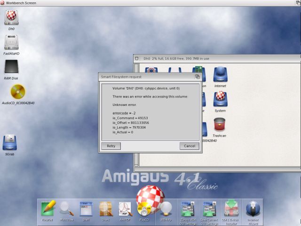Launch NotePad from the dock
301x226 pixels.
48,208
